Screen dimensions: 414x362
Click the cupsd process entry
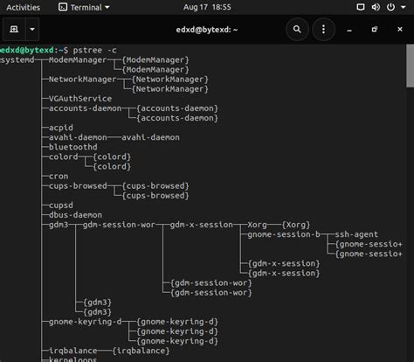click(x=61, y=205)
